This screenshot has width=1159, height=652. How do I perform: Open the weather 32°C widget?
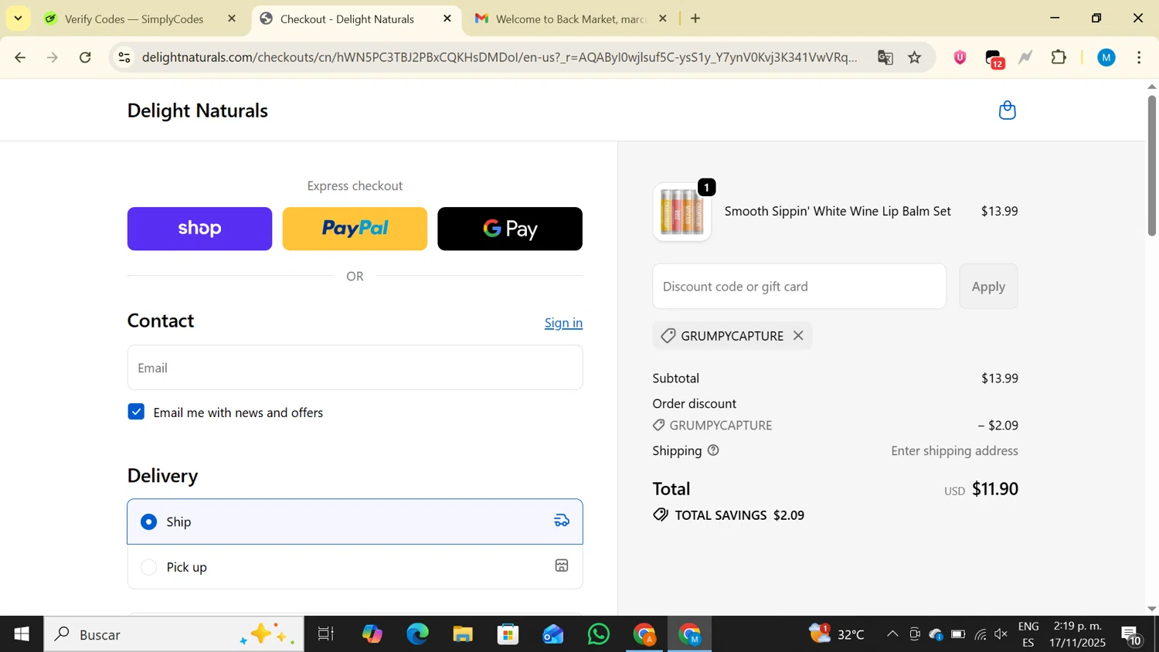tap(836, 634)
